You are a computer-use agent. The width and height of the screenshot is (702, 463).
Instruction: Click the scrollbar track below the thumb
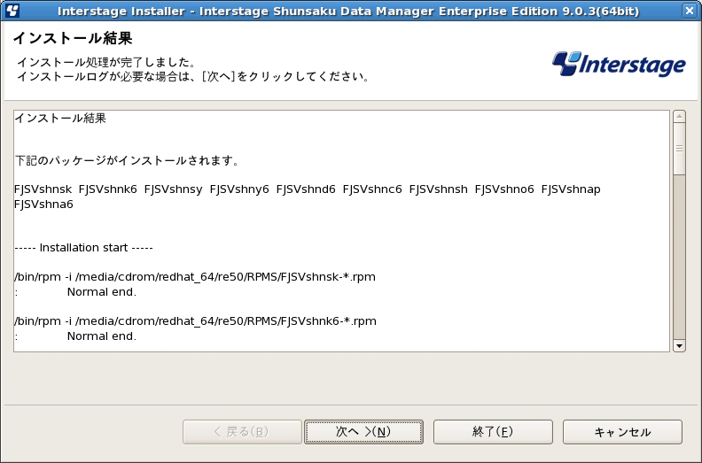679,258
